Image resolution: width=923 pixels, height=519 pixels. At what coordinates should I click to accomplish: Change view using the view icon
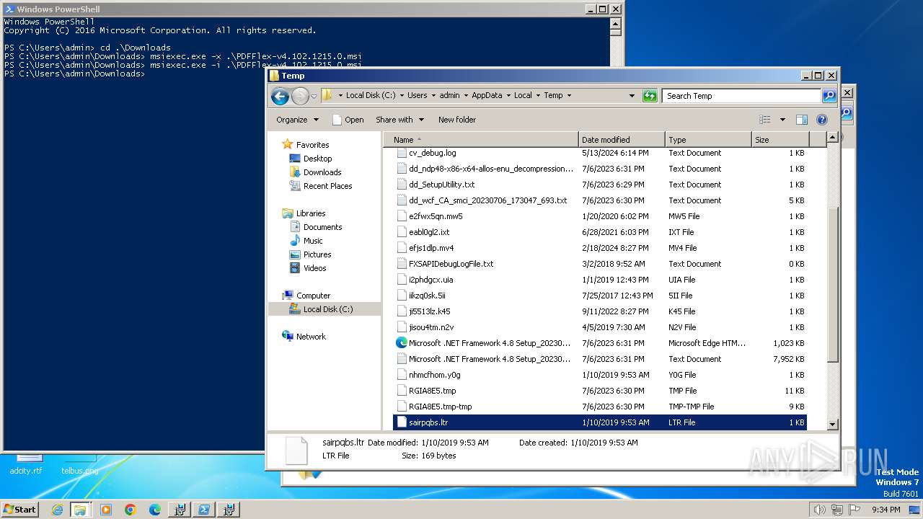tap(765, 120)
